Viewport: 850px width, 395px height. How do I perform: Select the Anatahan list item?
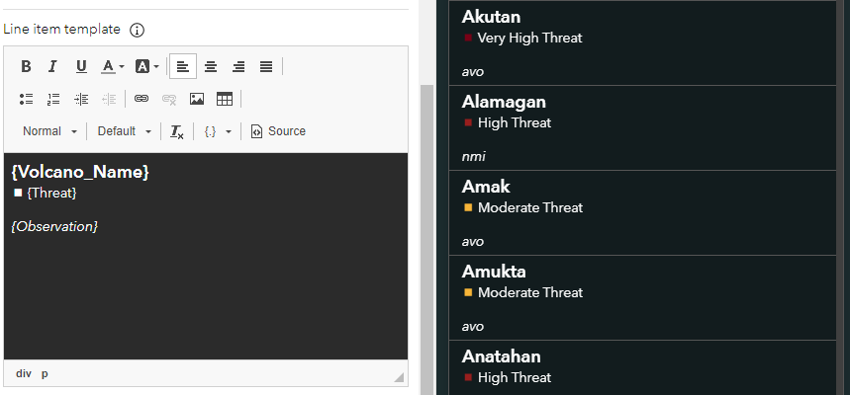pyautogui.click(x=642, y=368)
